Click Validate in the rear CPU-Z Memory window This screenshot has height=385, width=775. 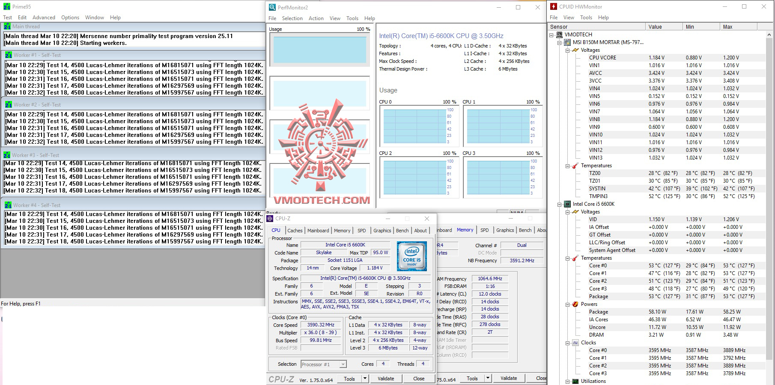tap(509, 378)
